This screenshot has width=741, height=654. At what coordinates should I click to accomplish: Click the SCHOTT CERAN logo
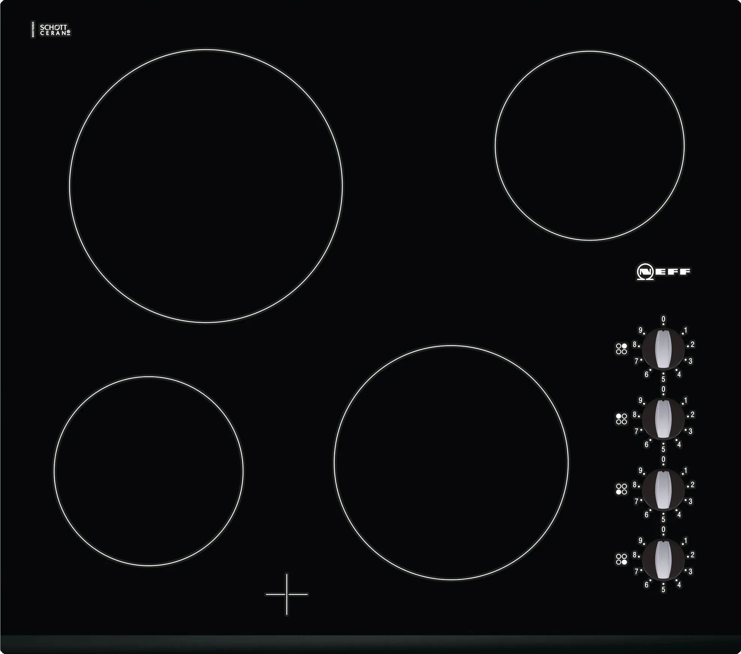pyautogui.click(x=56, y=30)
